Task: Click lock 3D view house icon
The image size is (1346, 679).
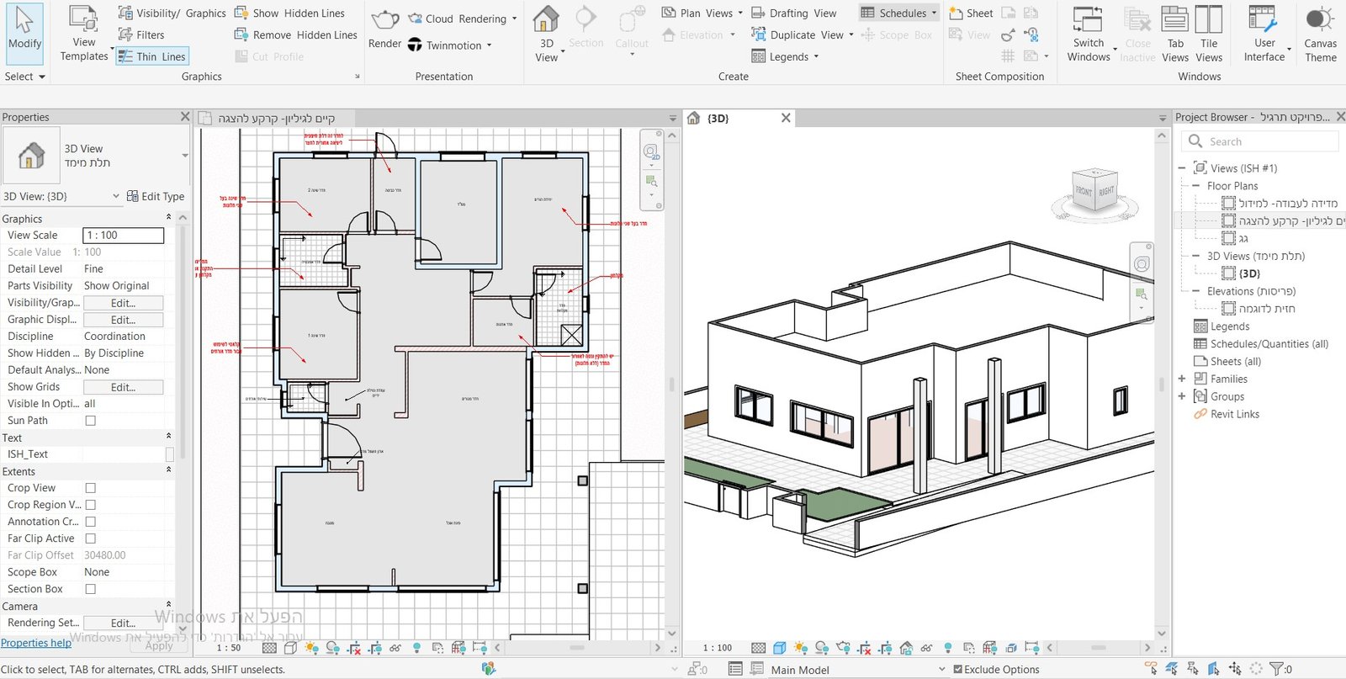Action: [x=906, y=648]
